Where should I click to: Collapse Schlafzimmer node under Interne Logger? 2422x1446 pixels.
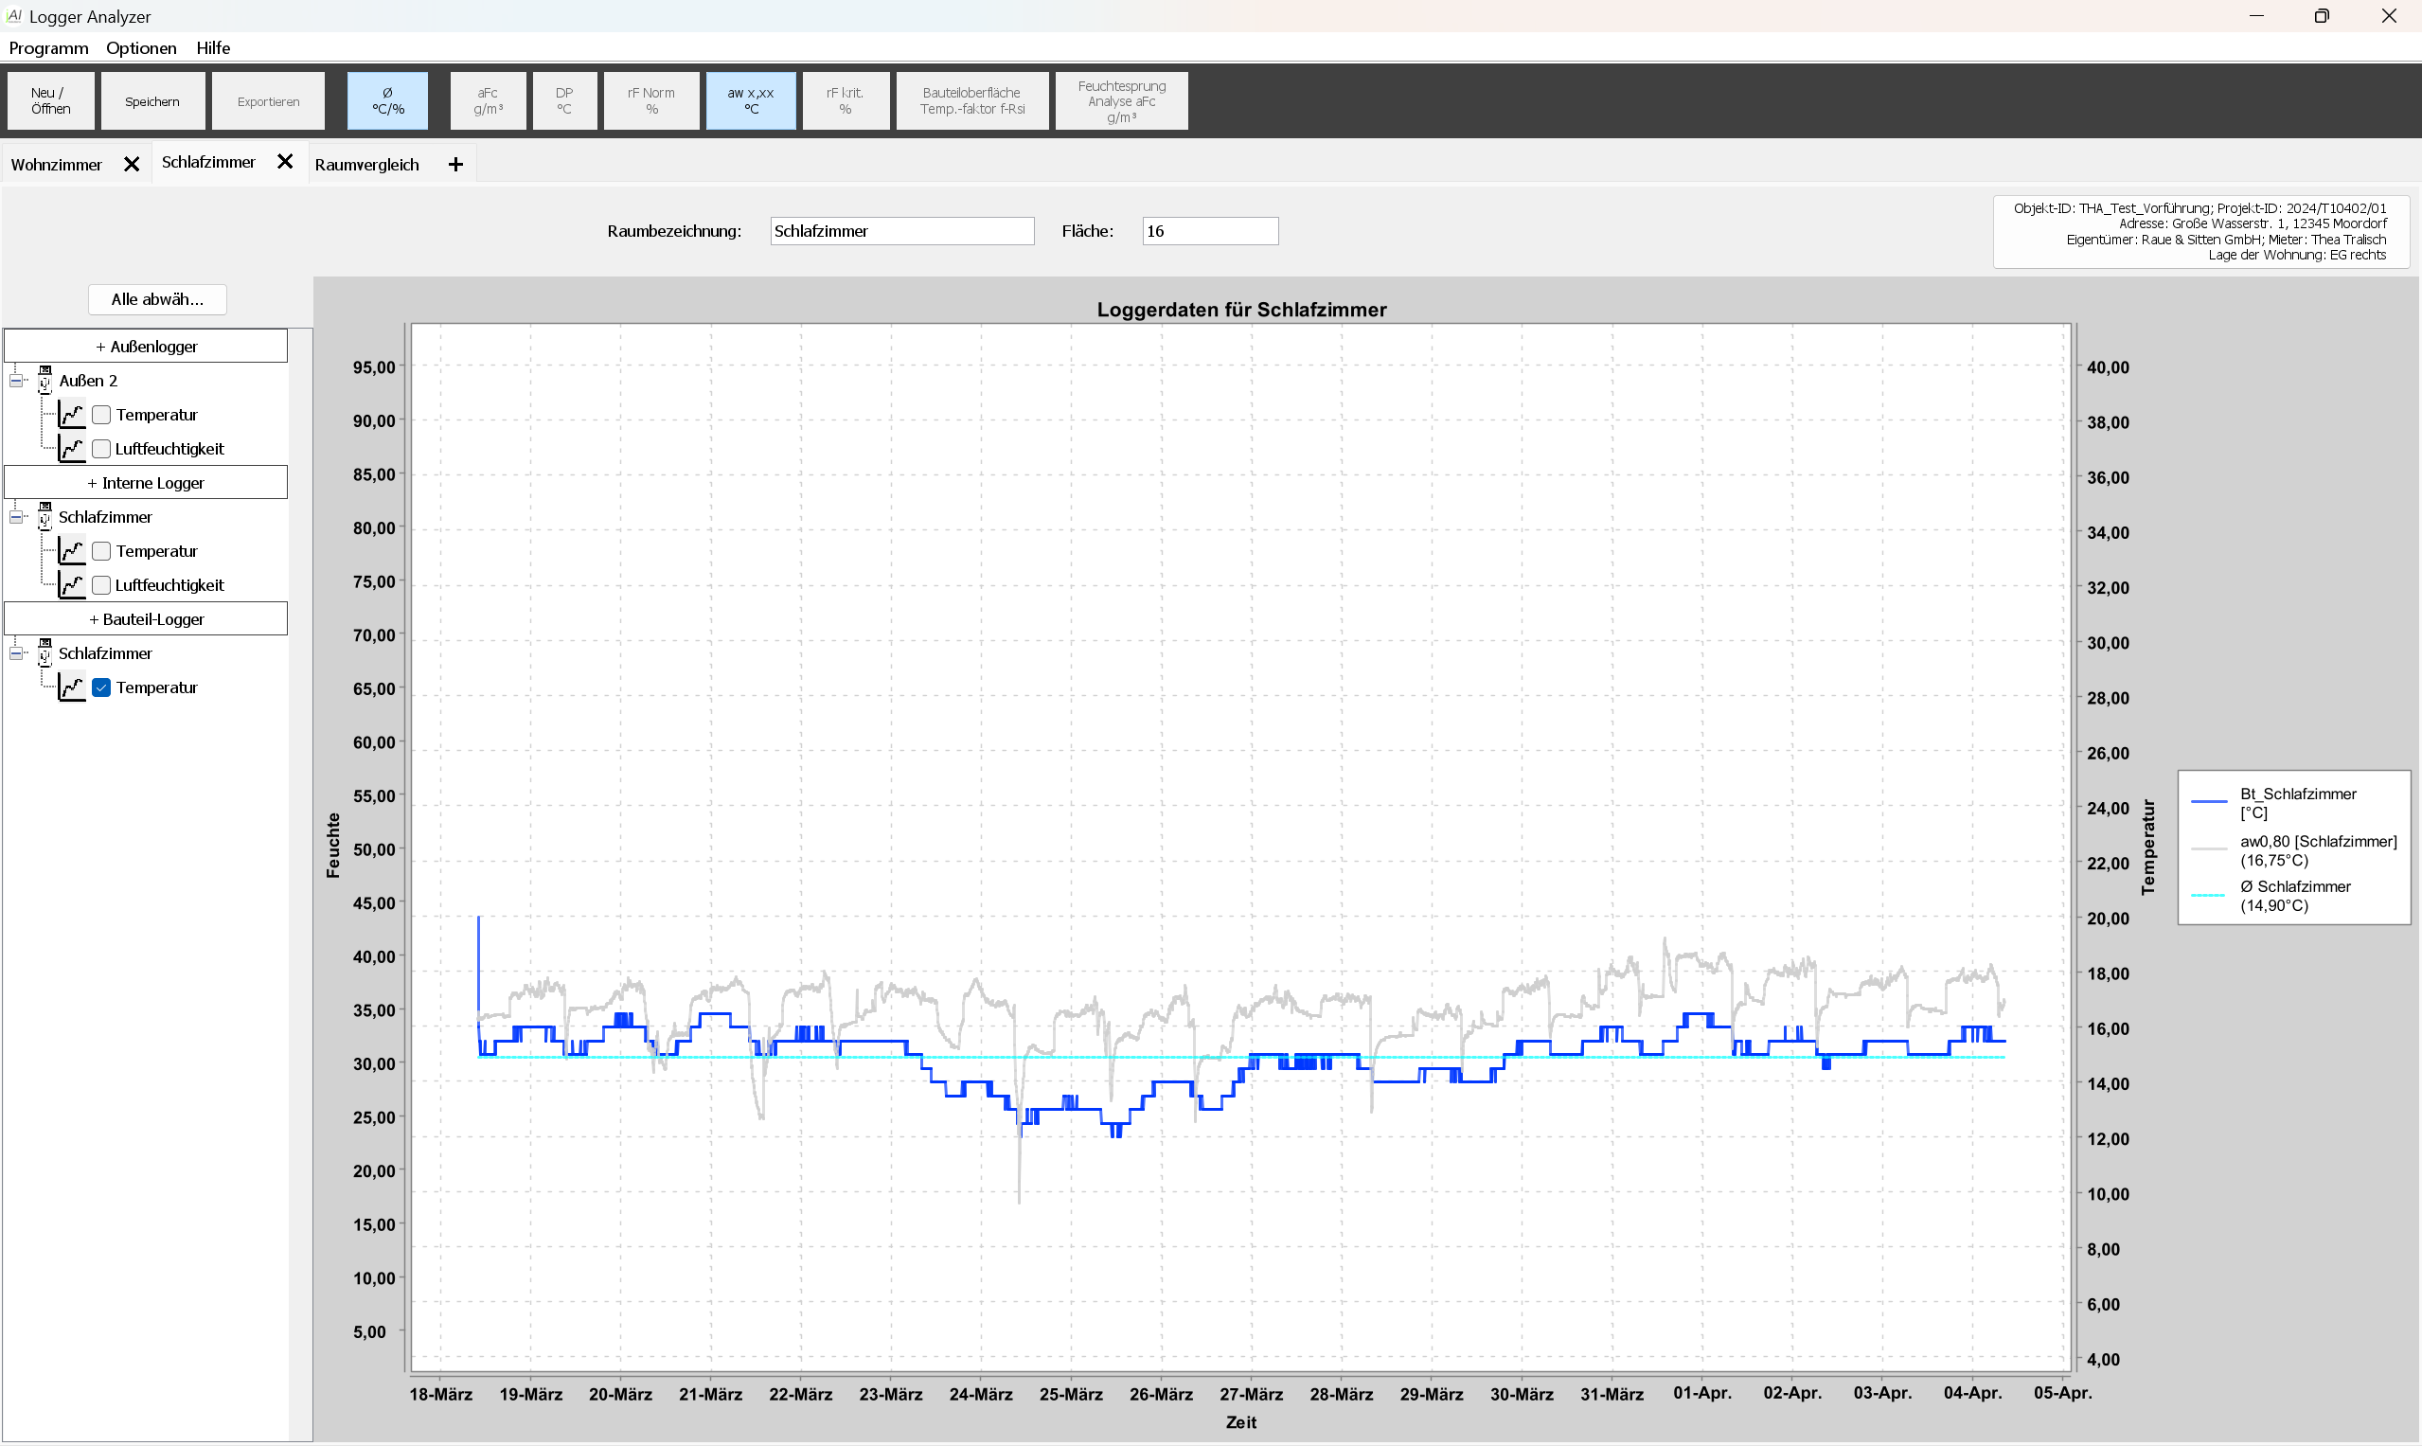click(x=16, y=516)
